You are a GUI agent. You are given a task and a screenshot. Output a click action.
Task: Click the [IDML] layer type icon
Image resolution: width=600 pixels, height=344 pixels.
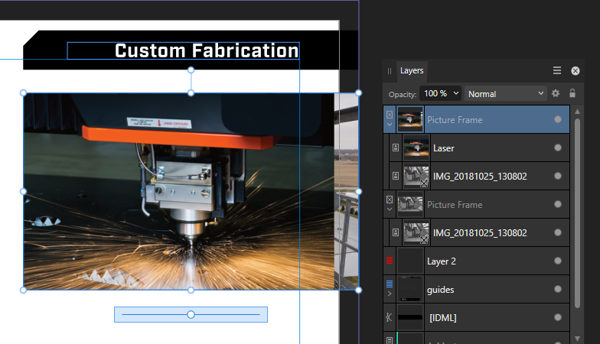point(390,316)
